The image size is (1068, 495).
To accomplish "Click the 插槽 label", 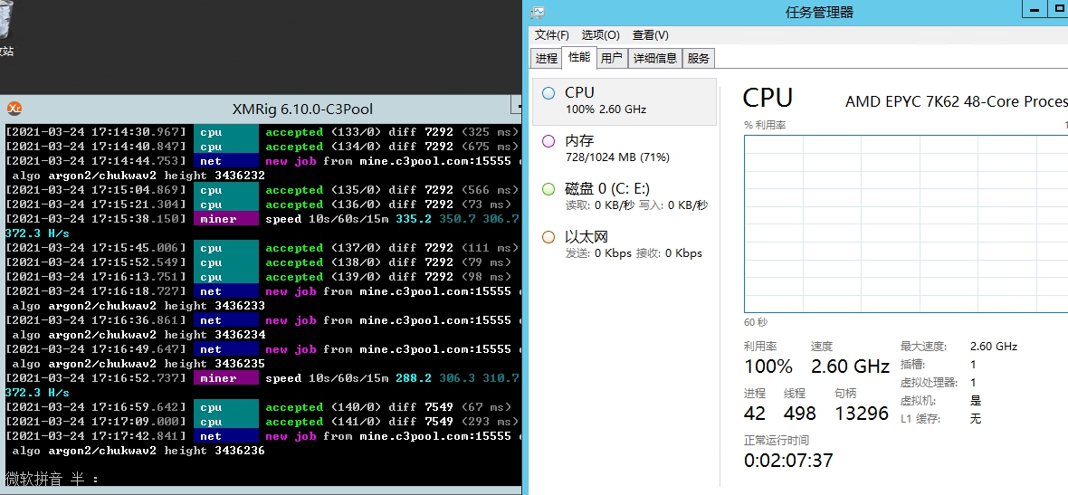I will point(914,365).
